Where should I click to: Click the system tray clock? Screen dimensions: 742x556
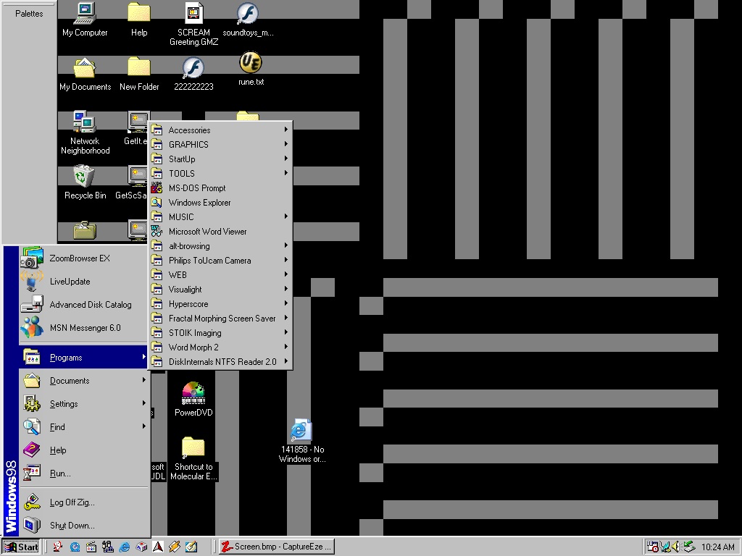point(717,547)
